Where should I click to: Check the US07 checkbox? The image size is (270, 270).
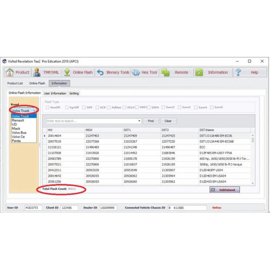coord(137,107)
